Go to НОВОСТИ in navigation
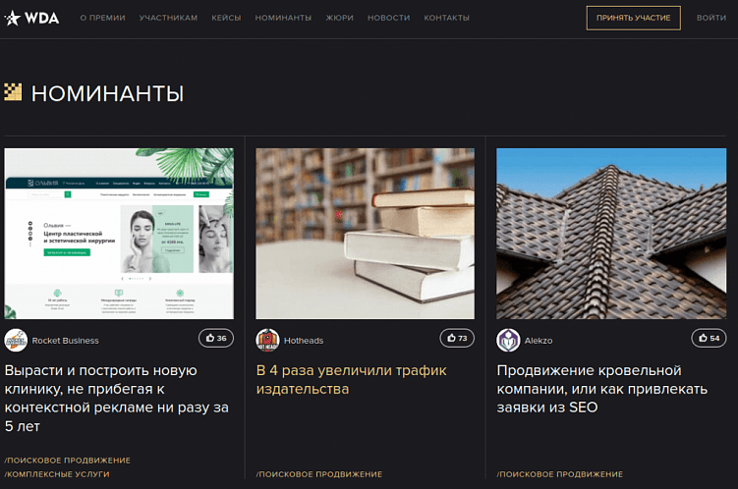Screen dimensions: 738x489 pyautogui.click(x=389, y=18)
